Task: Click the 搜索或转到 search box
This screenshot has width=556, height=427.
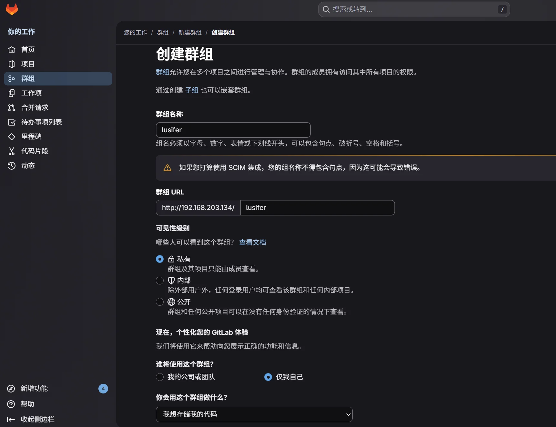Action: (x=414, y=9)
